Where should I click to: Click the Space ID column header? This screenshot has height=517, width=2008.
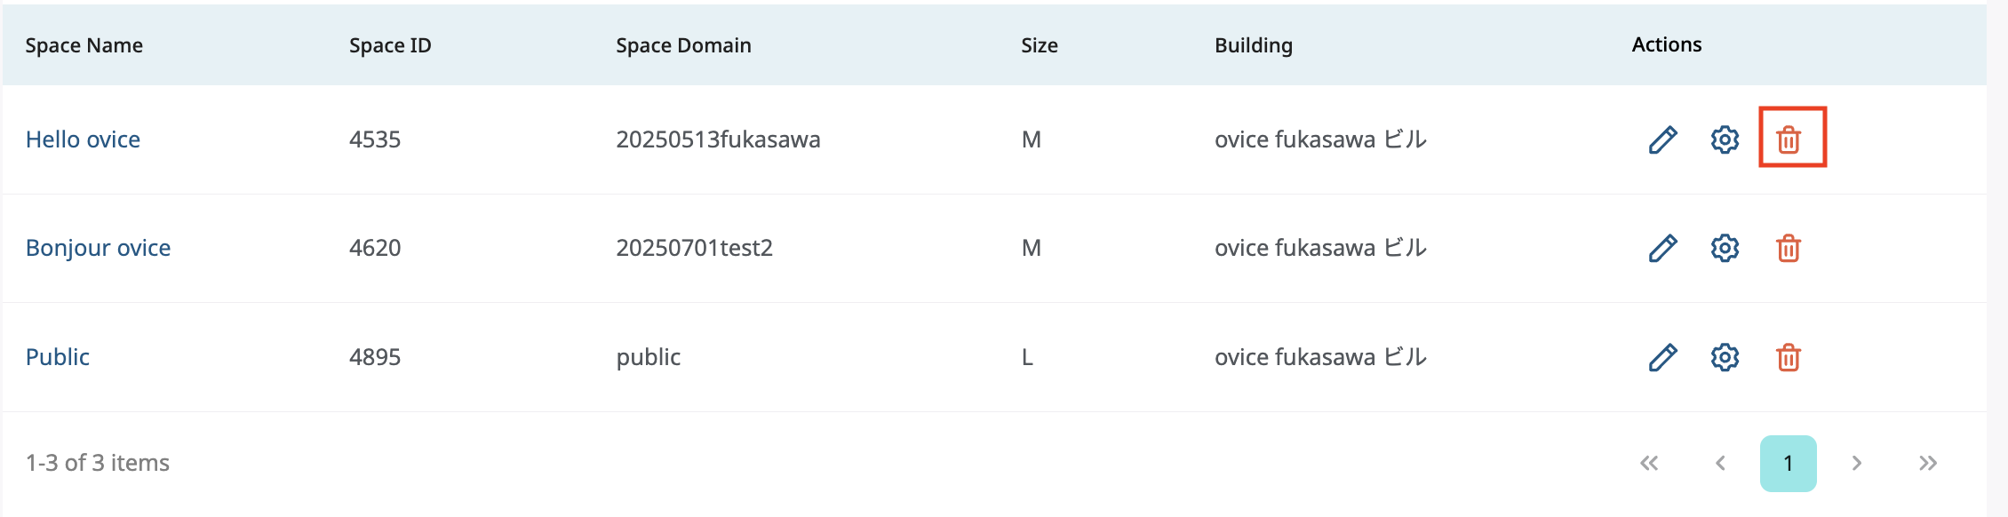click(x=390, y=45)
